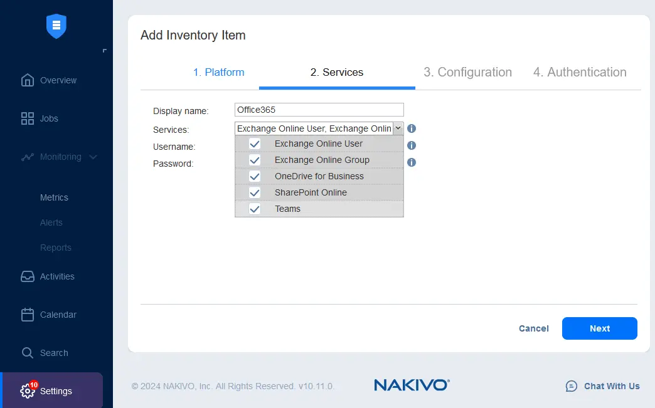Image resolution: width=655 pixels, height=408 pixels.
Task: Click the NAKIVO shield logo icon
Action: 56,26
